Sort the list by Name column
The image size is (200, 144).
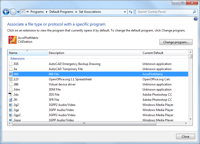point(27,53)
